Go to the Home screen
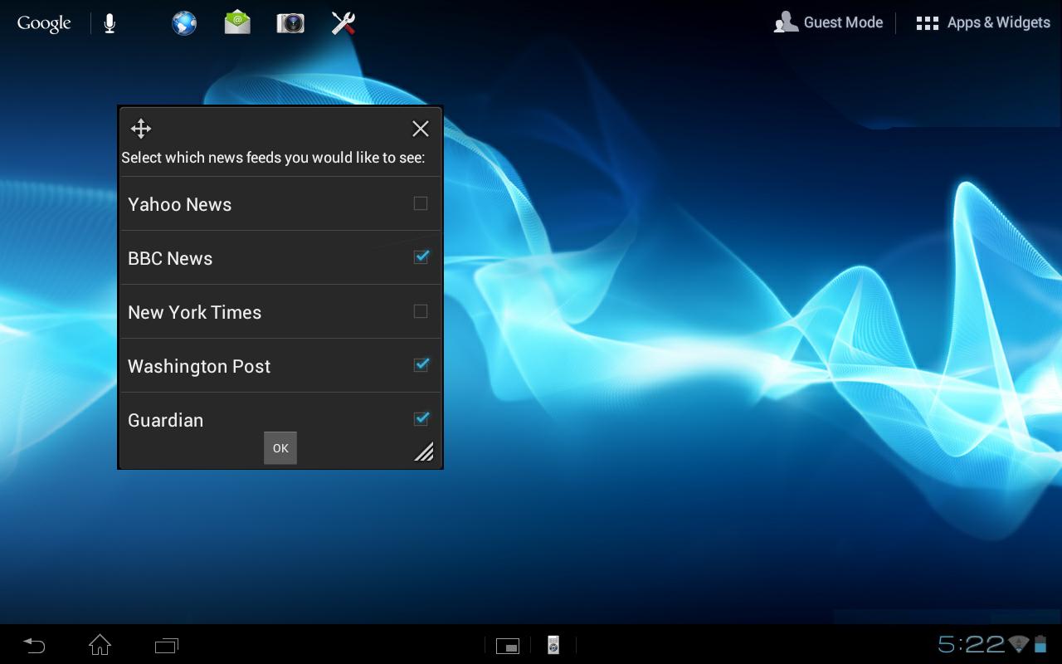Viewport: 1062px width, 664px height. [100, 645]
